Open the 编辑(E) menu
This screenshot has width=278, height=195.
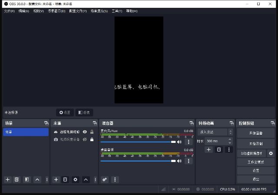pyautogui.click(x=24, y=11)
